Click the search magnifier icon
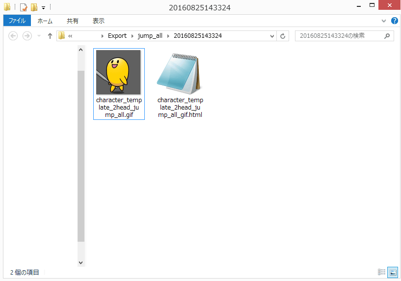Screen dimensions: 401x281 (387, 36)
